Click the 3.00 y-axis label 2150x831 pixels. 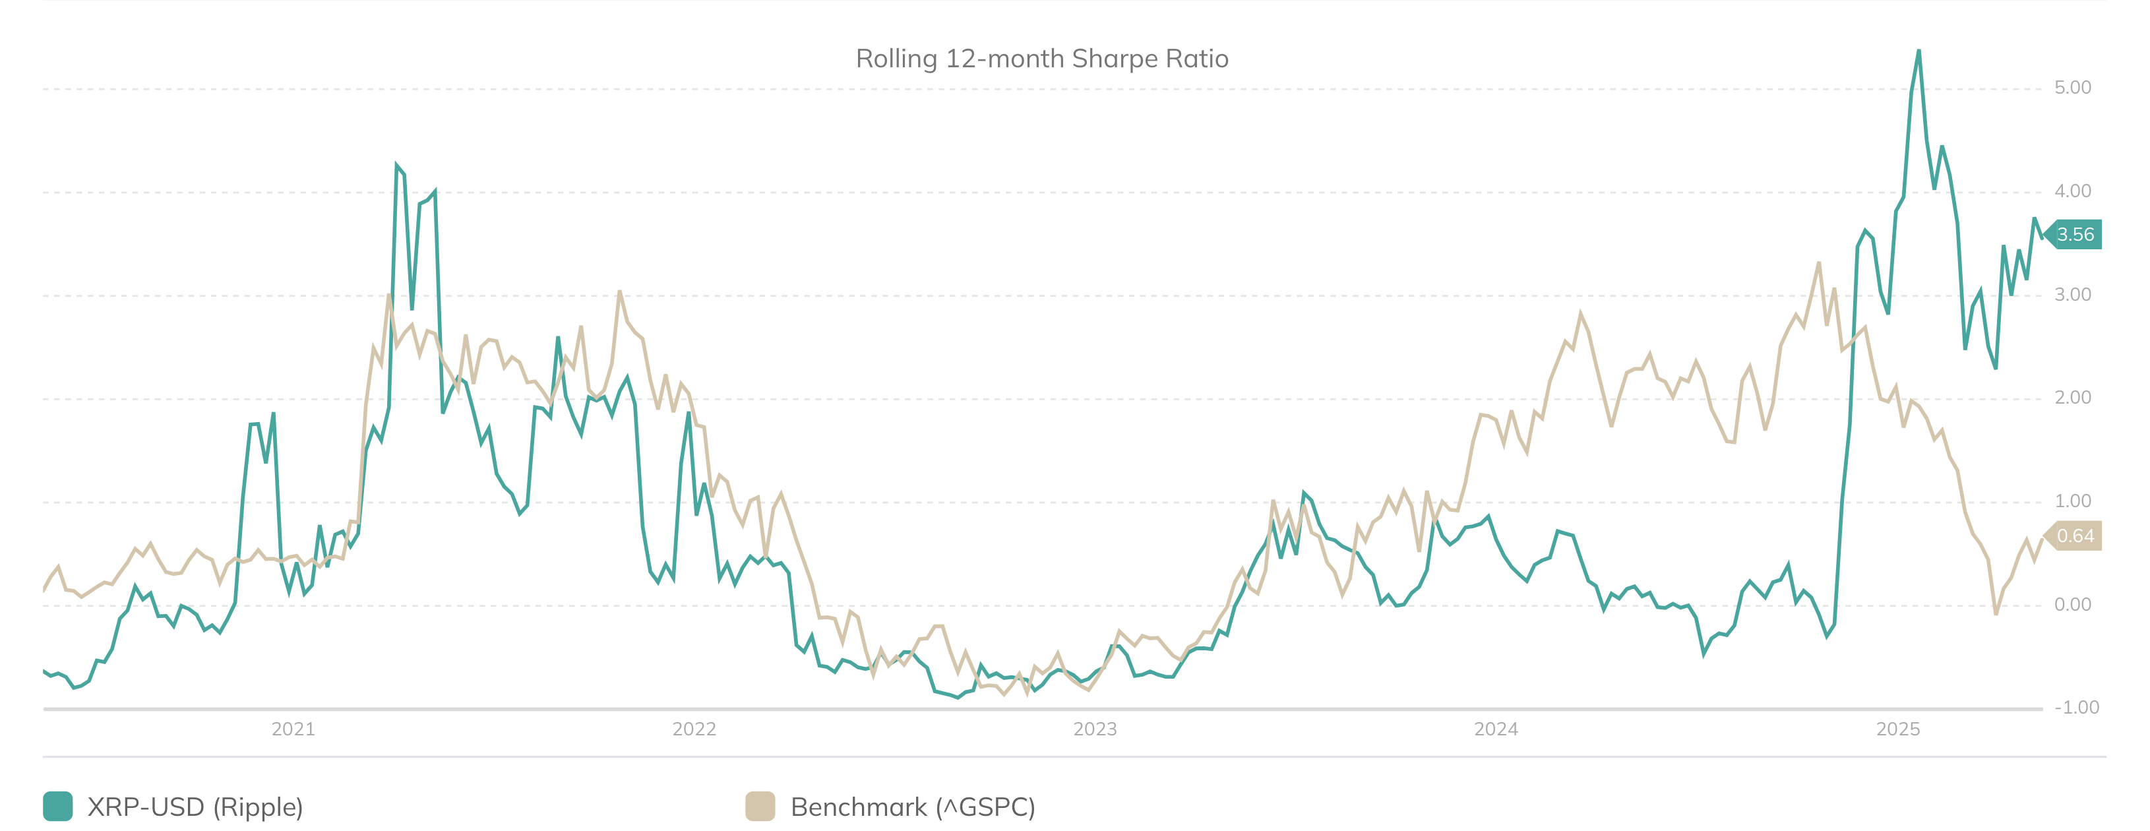[2072, 295]
